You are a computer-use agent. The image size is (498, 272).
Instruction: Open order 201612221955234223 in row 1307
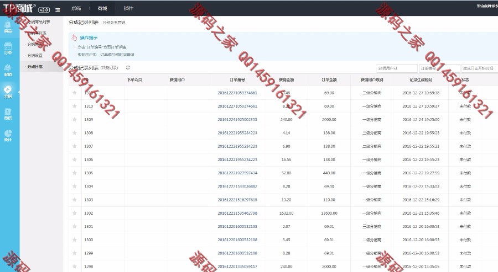[237, 146]
